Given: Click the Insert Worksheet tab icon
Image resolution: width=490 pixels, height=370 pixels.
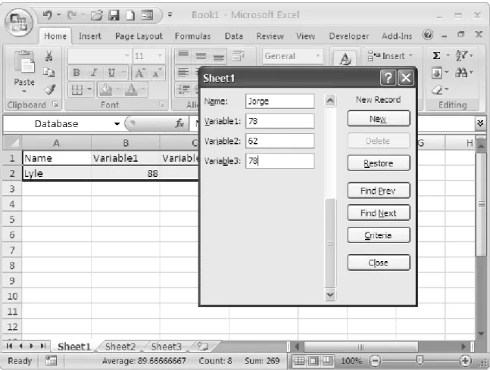Looking at the screenshot, I should [203, 347].
